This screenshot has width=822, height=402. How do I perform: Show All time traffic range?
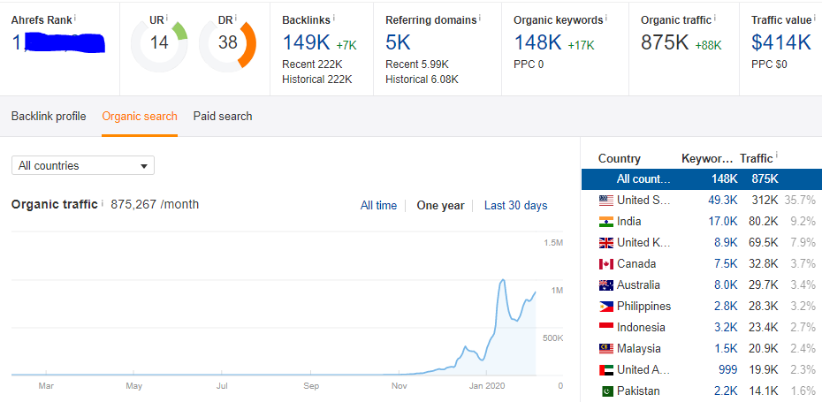click(x=378, y=206)
